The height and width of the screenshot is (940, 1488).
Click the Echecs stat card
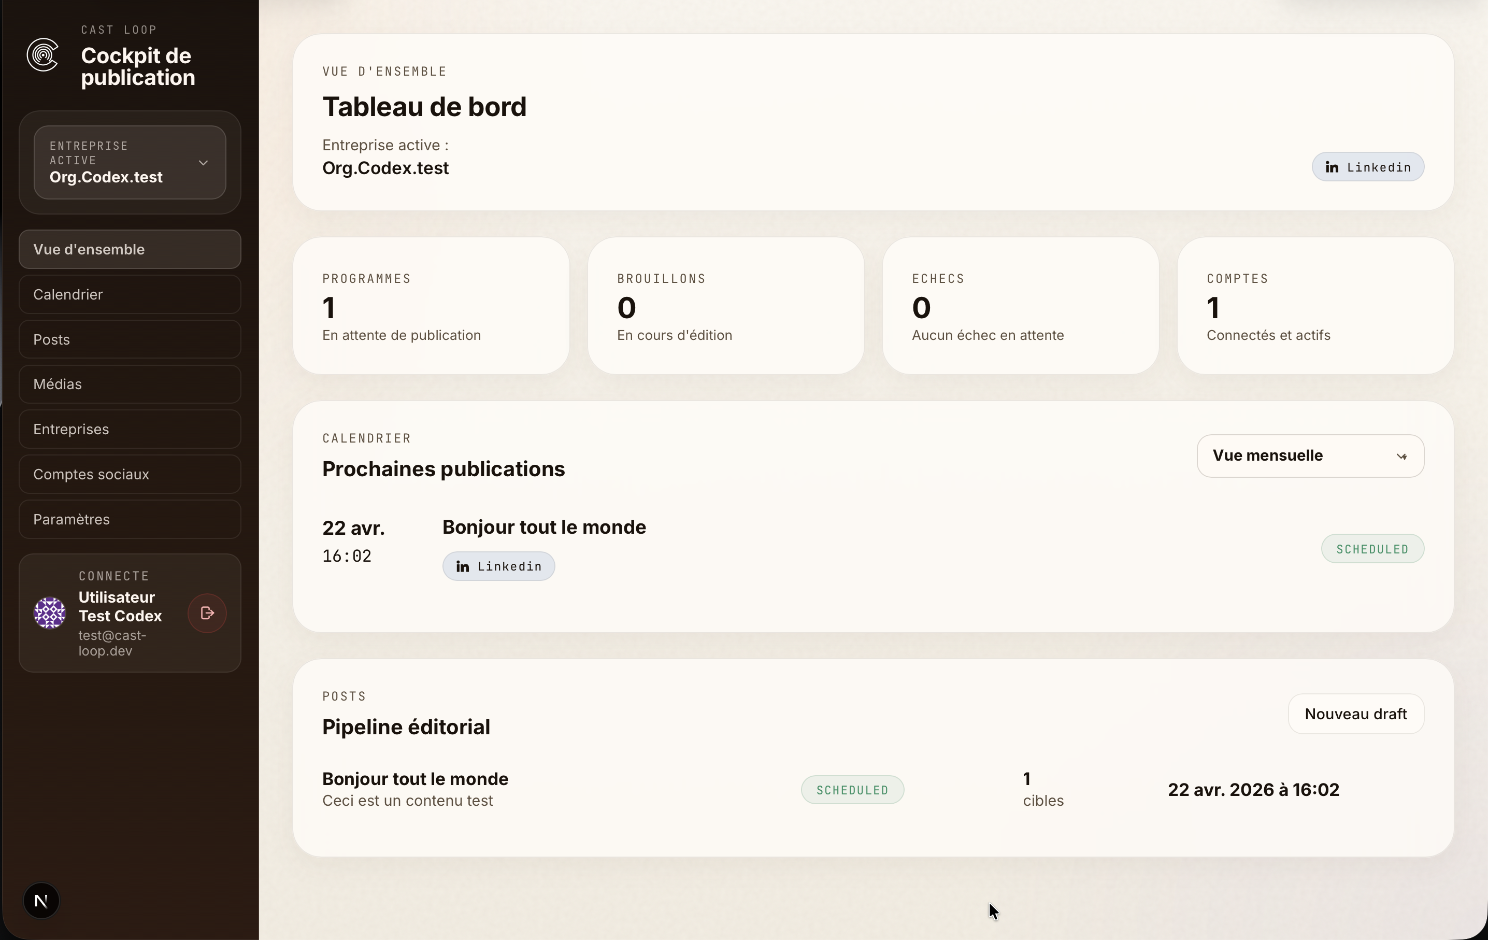click(x=1021, y=306)
